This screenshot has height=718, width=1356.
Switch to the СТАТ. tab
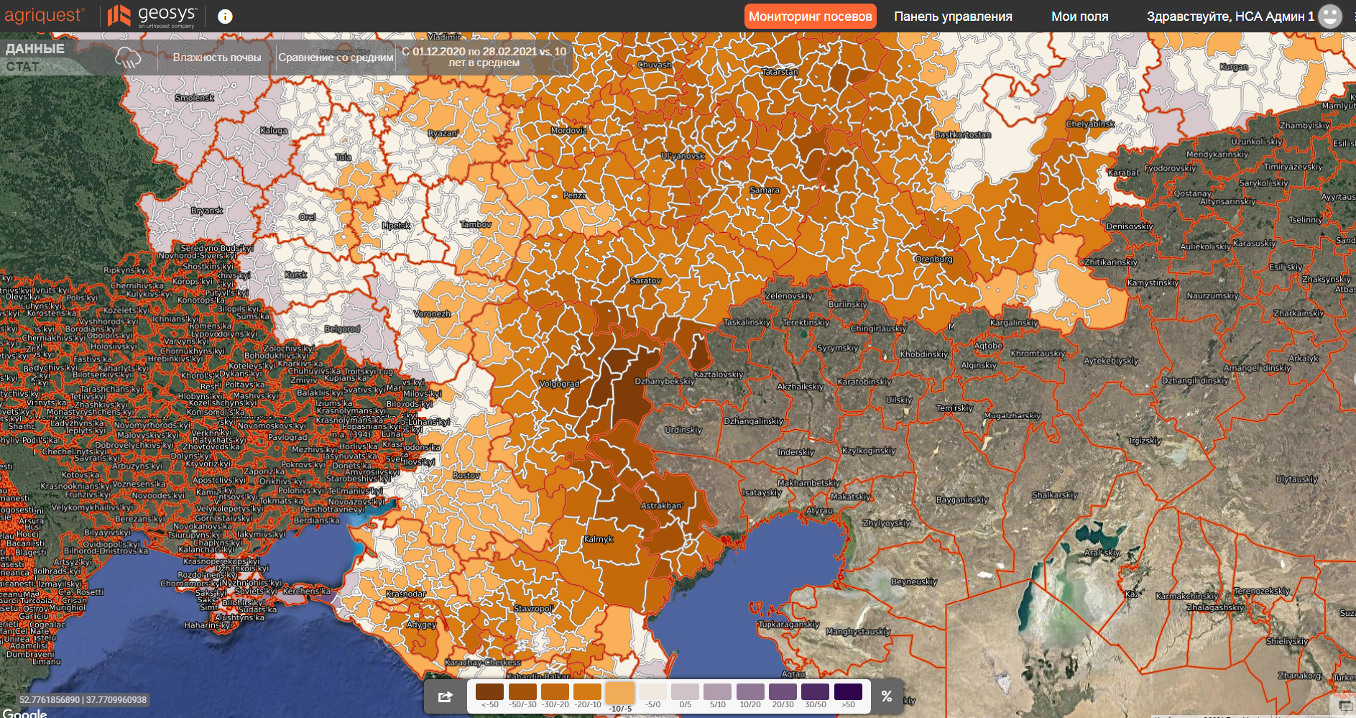tap(23, 67)
